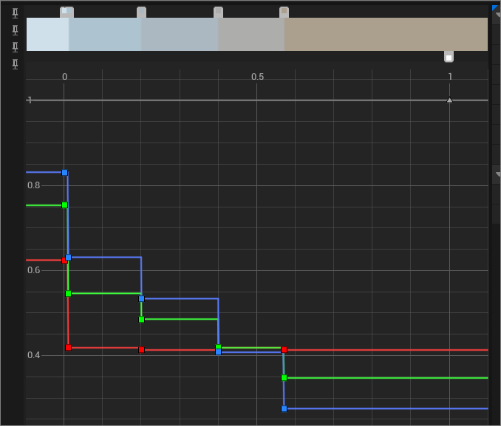Click the third pin icon from the top
The width and height of the screenshot is (501, 426).
coord(15,47)
